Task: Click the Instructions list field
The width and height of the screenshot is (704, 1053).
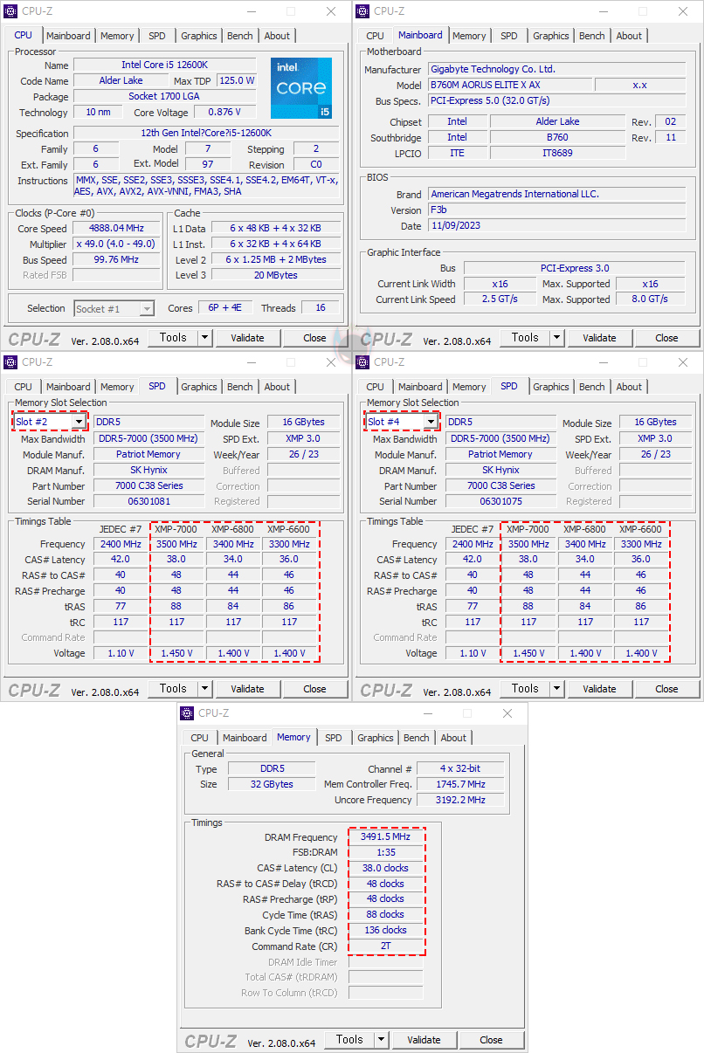Action: pos(207,186)
